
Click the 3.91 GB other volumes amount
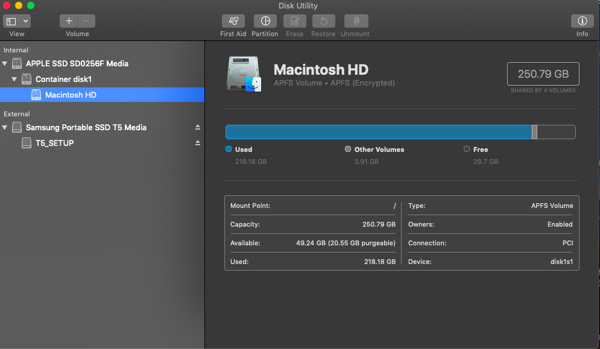367,162
